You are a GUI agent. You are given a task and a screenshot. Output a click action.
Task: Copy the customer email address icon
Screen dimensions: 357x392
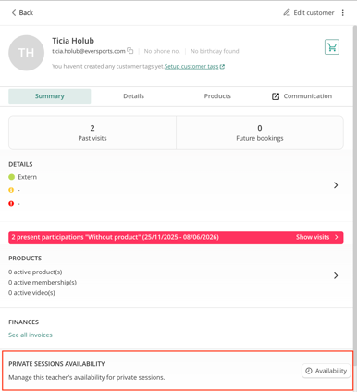click(x=130, y=51)
